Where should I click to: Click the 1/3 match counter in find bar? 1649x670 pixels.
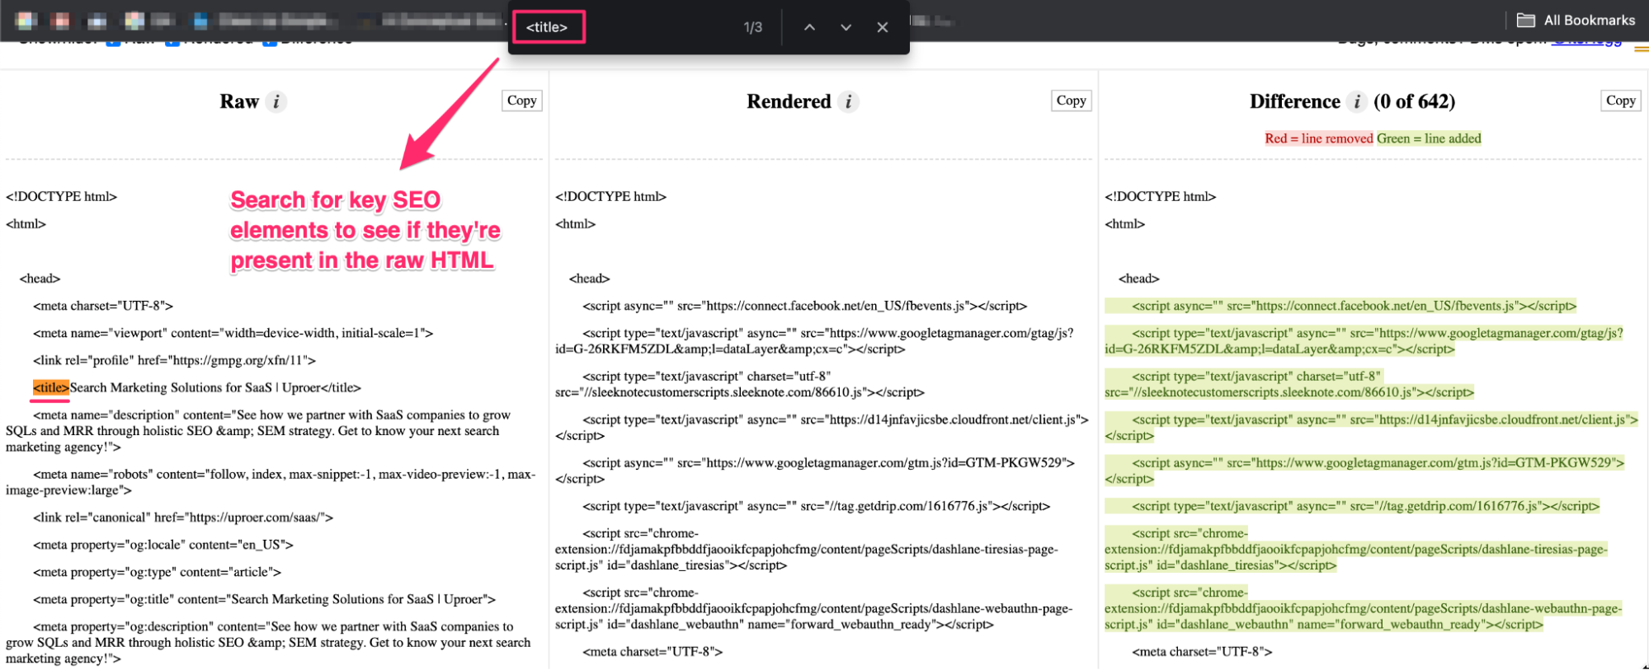point(752,27)
